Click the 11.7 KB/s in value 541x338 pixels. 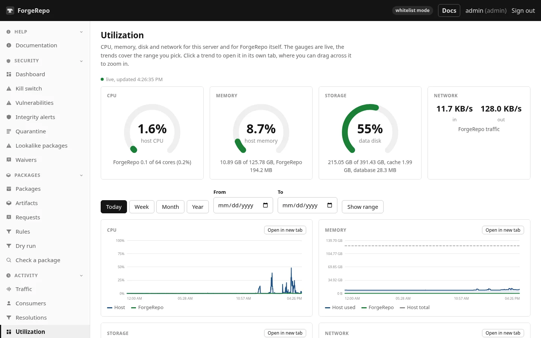[455, 109]
